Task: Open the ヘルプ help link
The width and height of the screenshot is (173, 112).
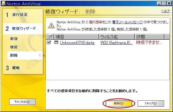Action: tap(165, 11)
